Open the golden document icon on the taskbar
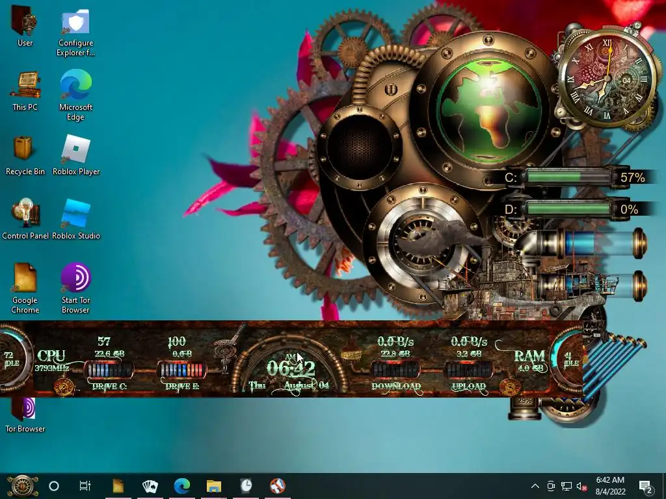666x499 pixels. coord(118,486)
